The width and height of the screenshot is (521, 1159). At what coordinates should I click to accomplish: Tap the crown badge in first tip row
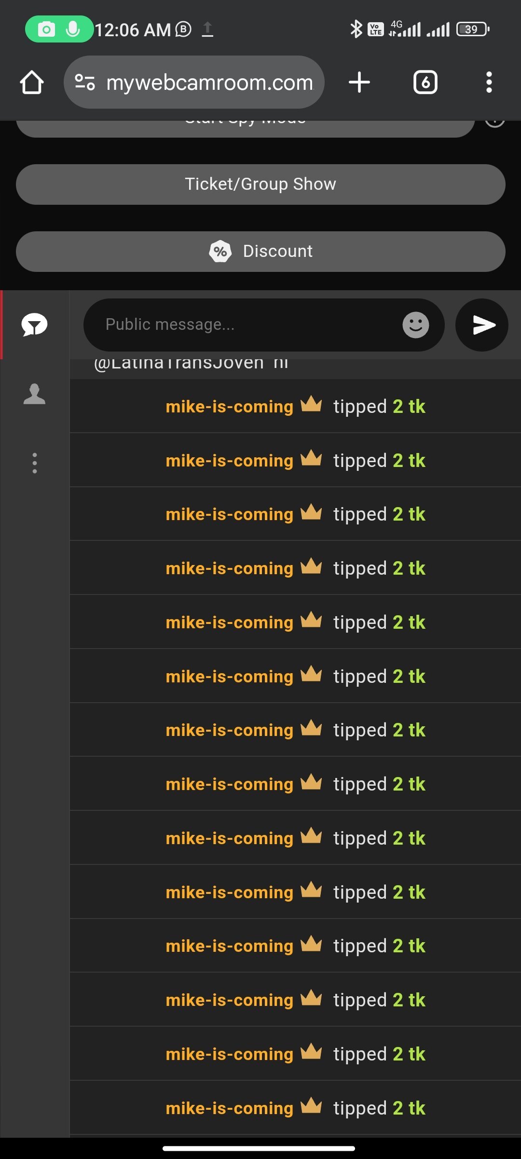311,404
